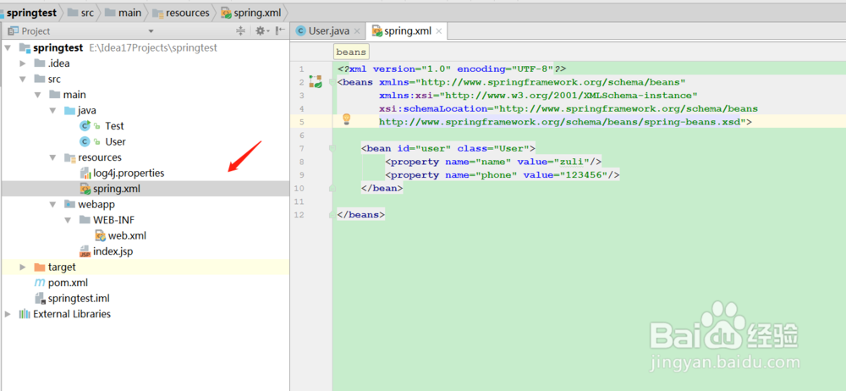Select index.jsp file
This screenshot has width=846, height=391.
113,251
